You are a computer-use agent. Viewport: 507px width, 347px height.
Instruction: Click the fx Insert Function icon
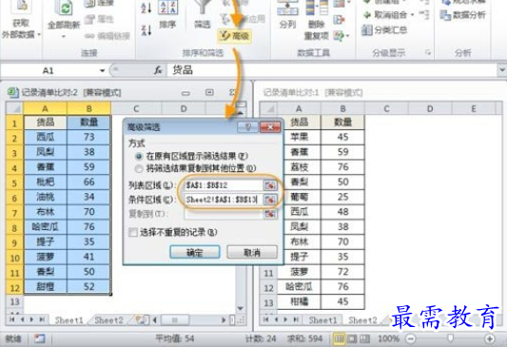pos(158,70)
